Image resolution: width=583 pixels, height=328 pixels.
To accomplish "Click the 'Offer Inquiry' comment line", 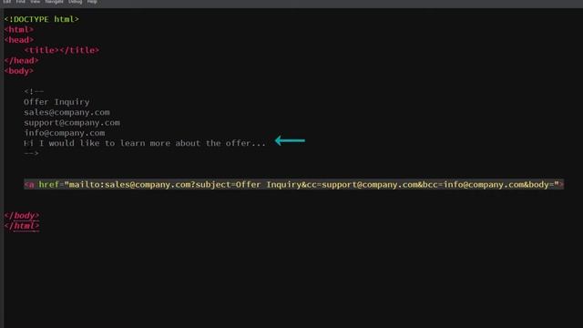I will point(56,102).
